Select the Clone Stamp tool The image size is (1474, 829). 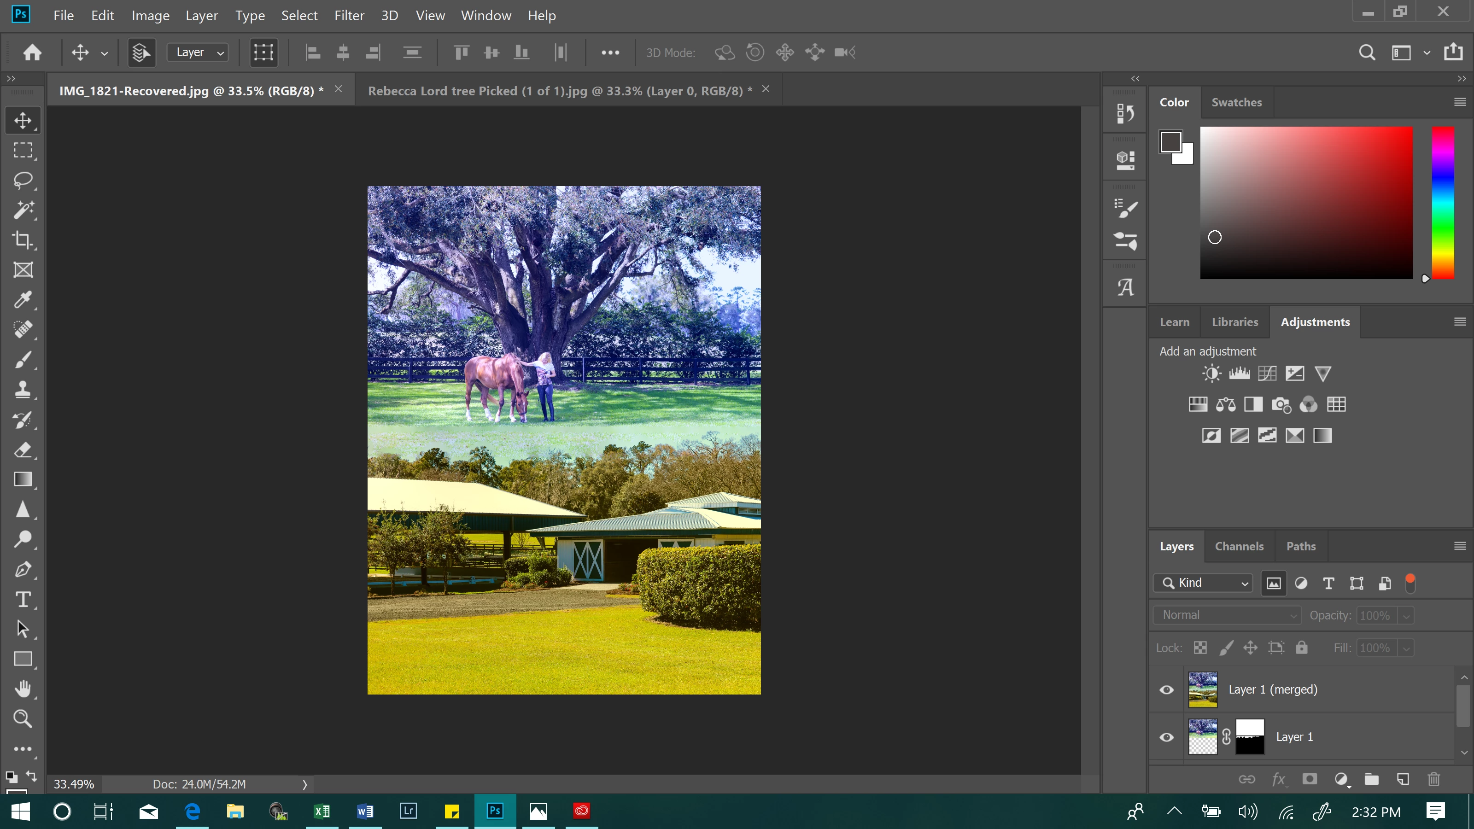[x=23, y=390]
